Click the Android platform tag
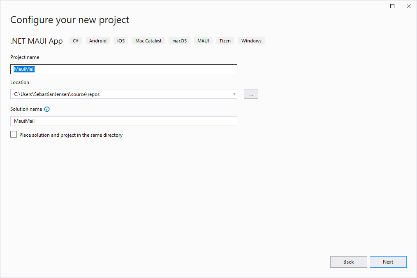The image size is (417, 278). [x=98, y=41]
